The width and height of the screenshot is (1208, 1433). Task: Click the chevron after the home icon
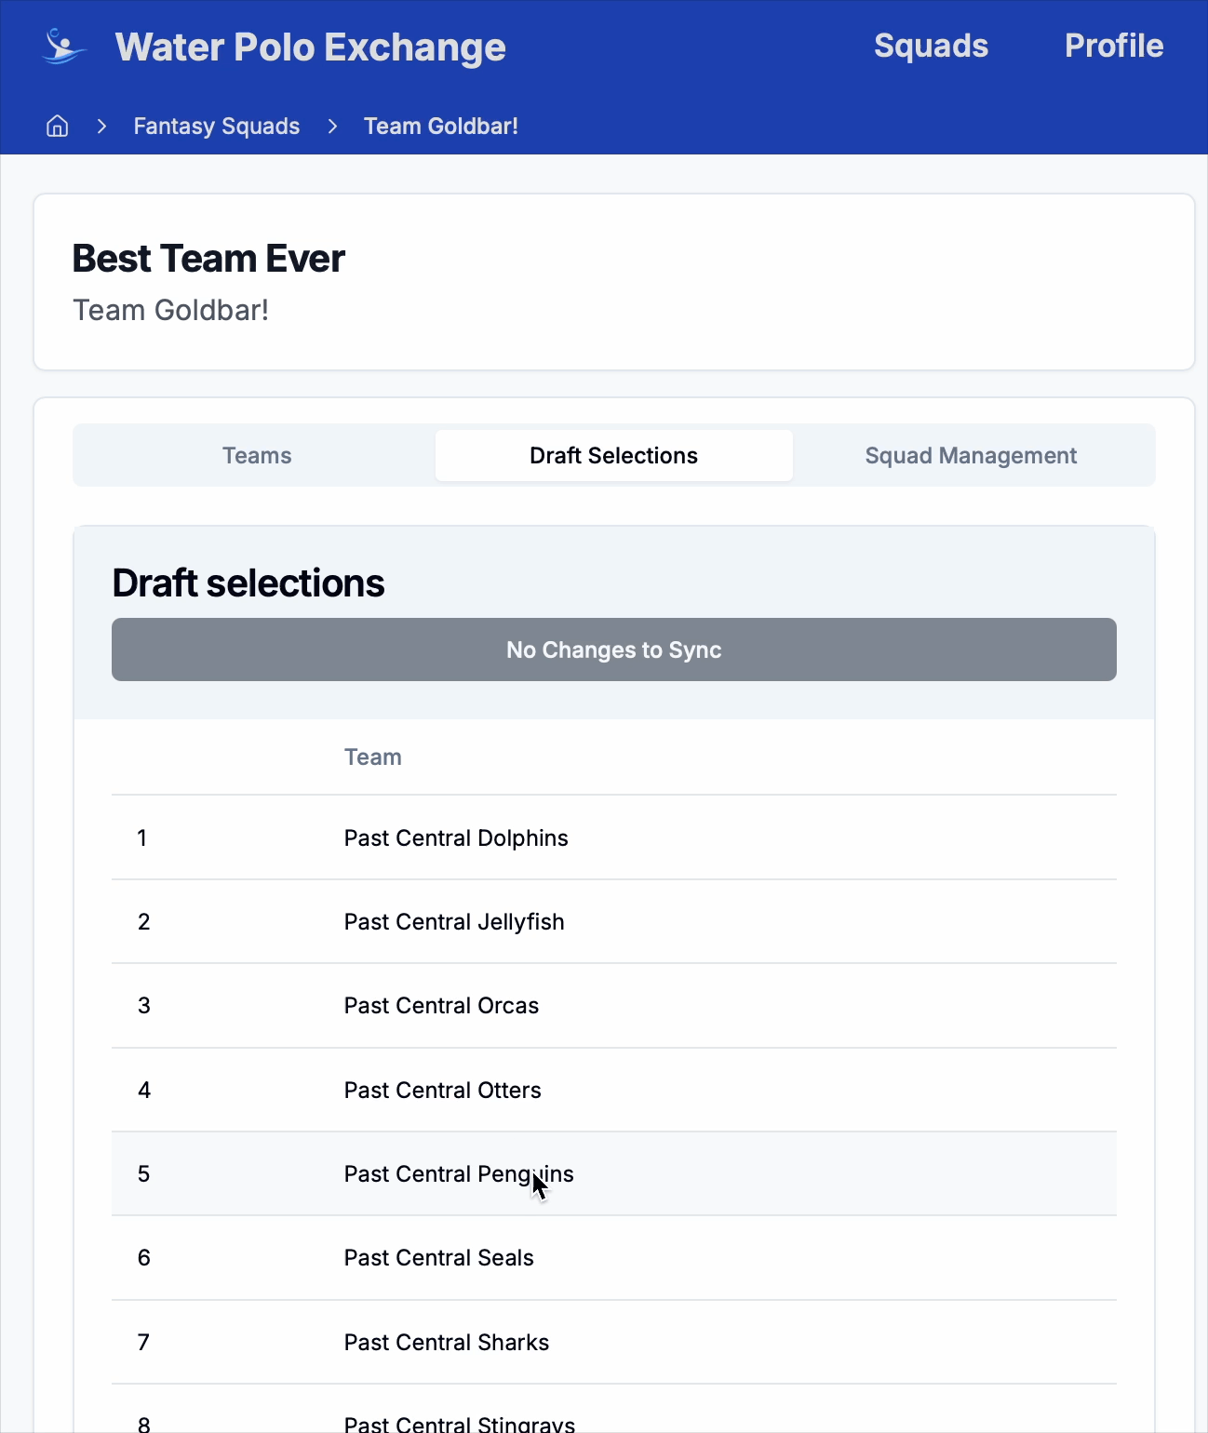101,126
